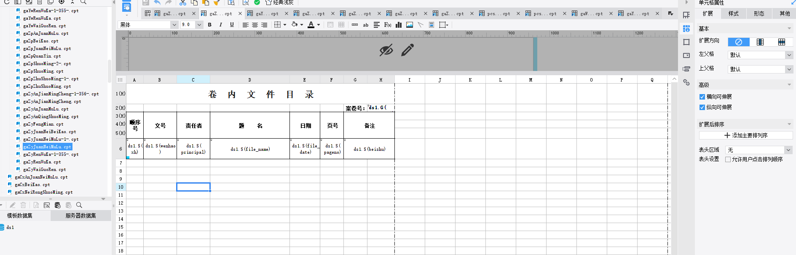The image size is (796, 255).
Task: Switch to the 其他 tab
Action: [x=785, y=13]
